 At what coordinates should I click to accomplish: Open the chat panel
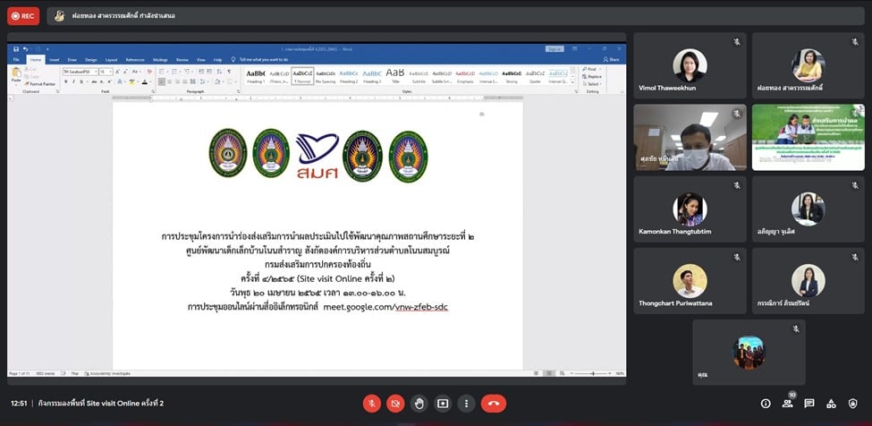pos(809,404)
